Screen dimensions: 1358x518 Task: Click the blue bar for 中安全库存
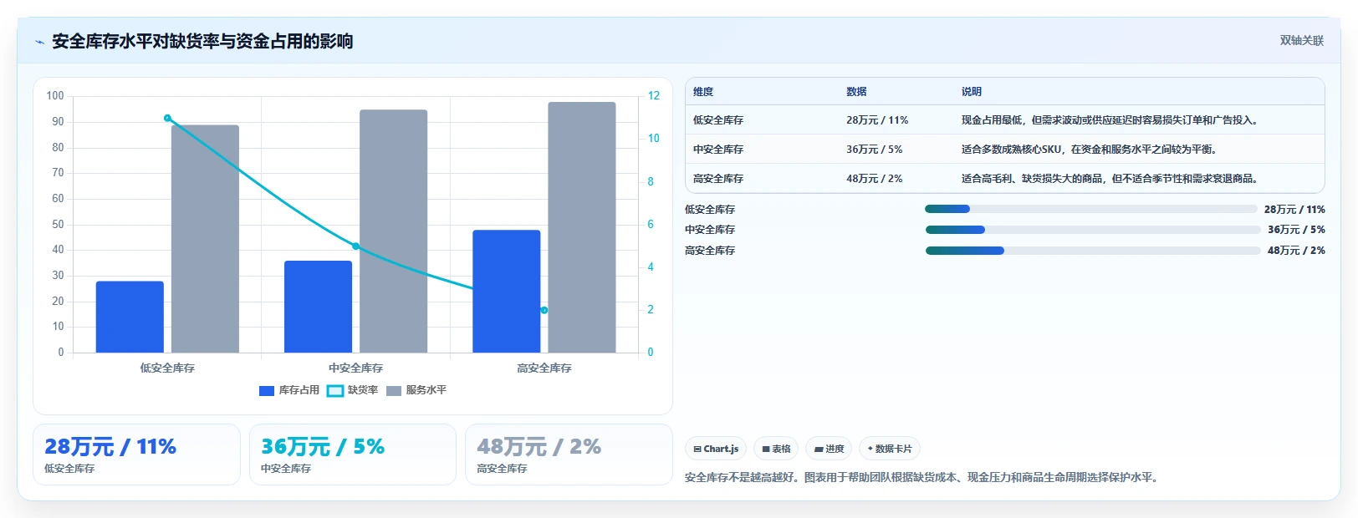coord(318,307)
